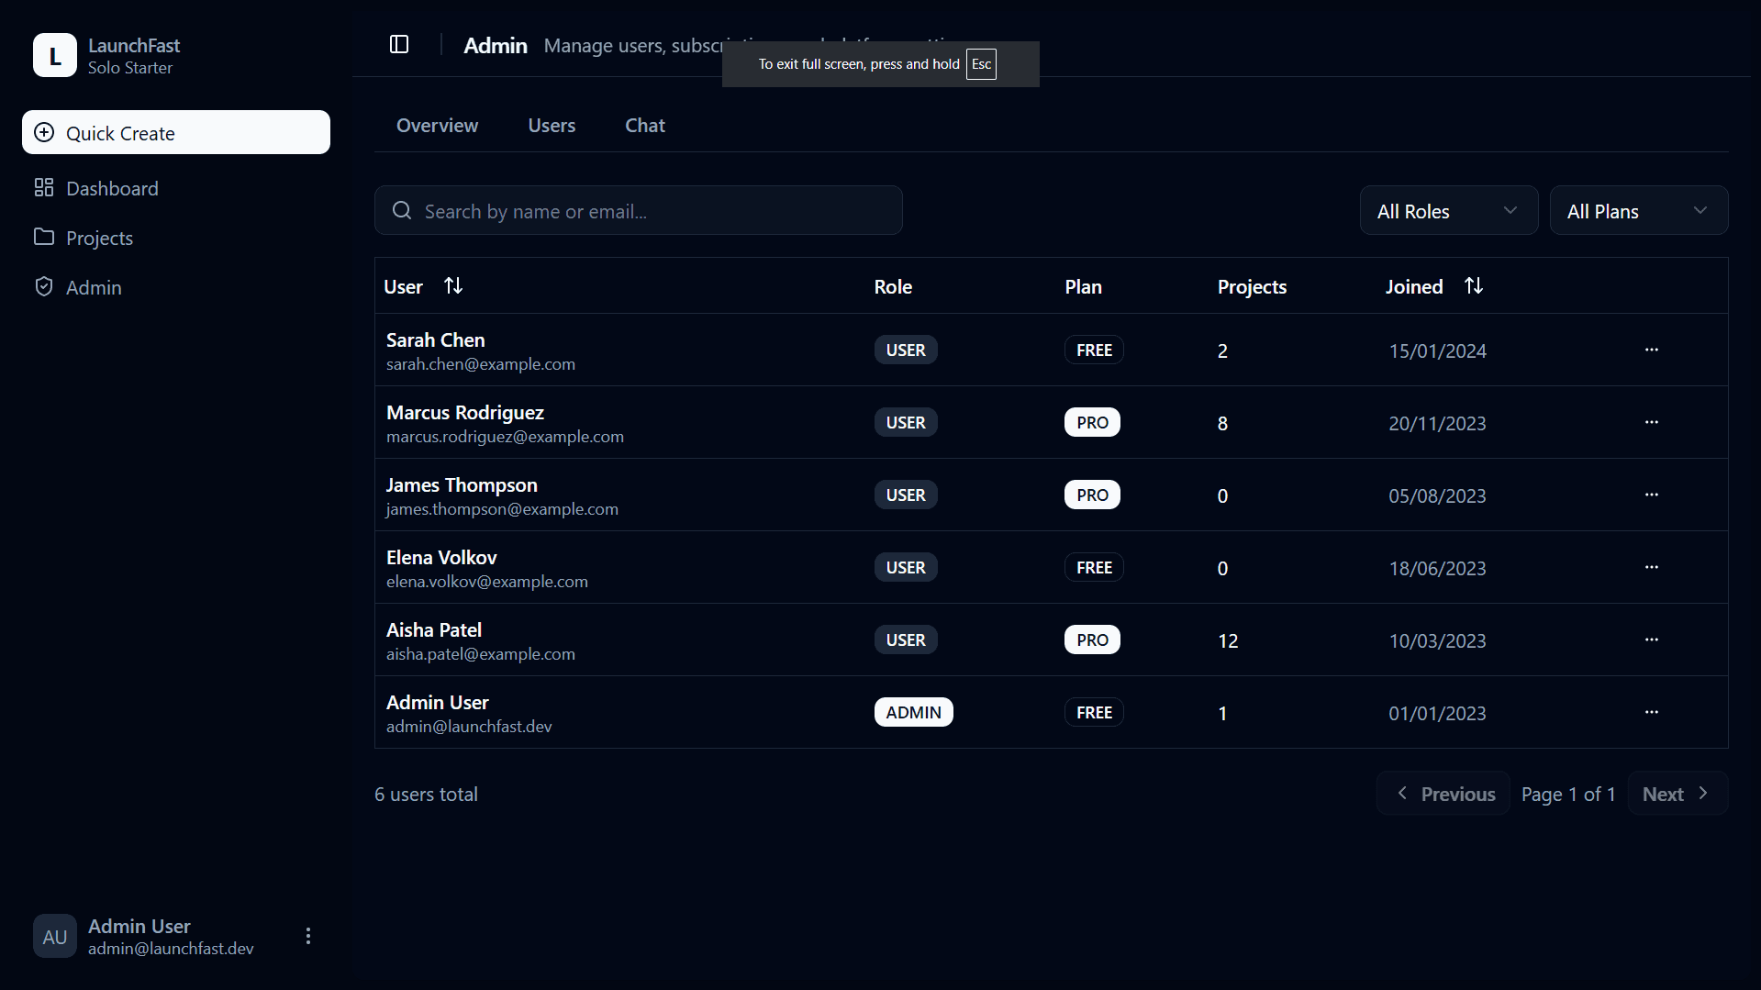This screenshot has width=1761, height=990.
Task: Toggle sorting on the Joined column
Action: pos(1474,285)
